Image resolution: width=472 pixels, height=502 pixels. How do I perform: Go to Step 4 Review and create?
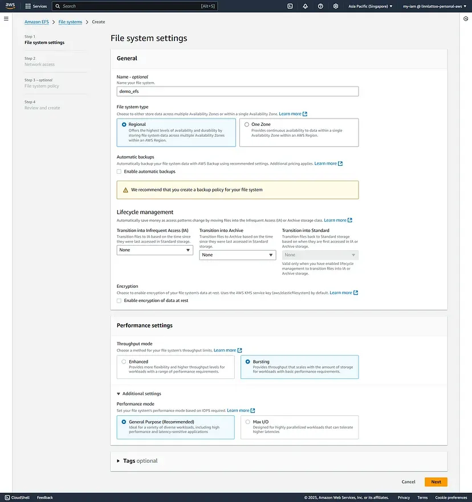[42, 108]
